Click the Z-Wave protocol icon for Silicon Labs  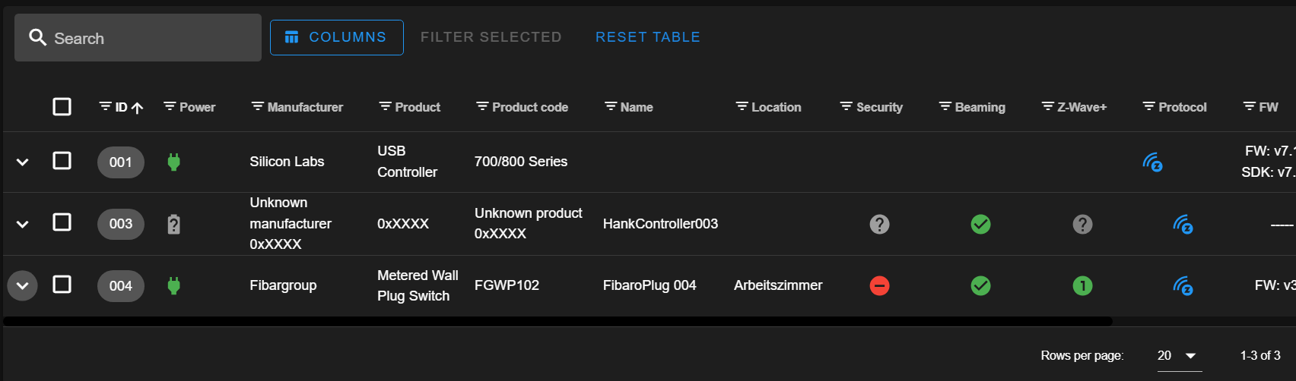[1152, 162]
